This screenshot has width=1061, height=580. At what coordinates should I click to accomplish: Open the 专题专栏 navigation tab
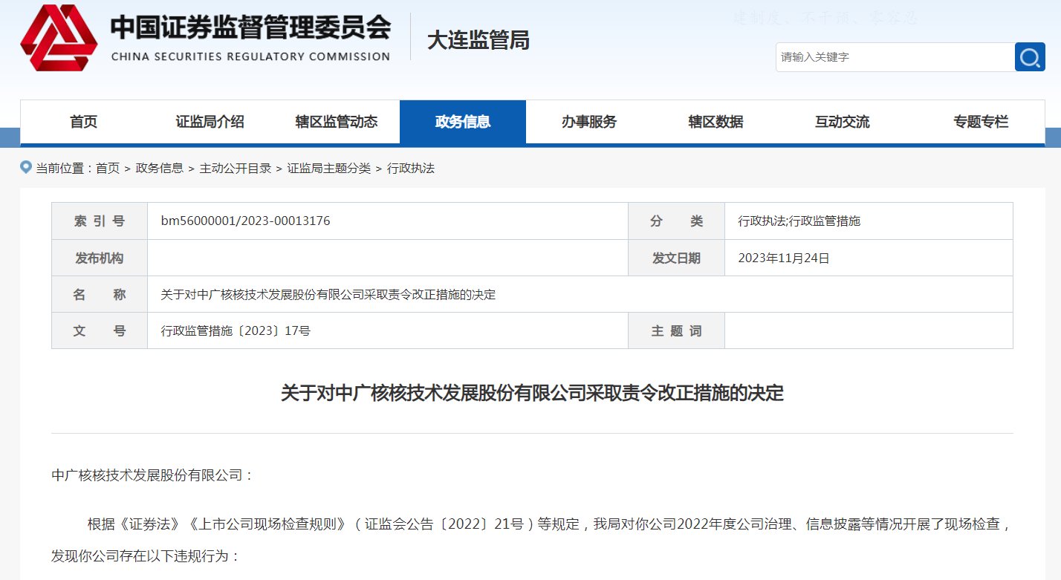point(981,122)
